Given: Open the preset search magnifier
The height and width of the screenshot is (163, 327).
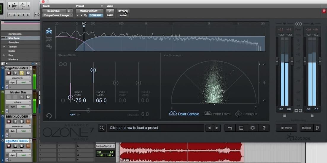Looking at the screenshot, I should coord(102,128).
